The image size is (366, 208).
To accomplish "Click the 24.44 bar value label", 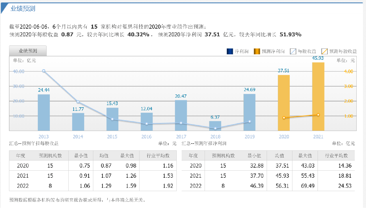I will pyautogui.click(x=44, y=90).
